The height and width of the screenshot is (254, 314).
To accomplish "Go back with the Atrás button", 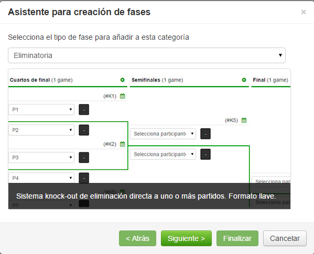I will pos(137,238).
